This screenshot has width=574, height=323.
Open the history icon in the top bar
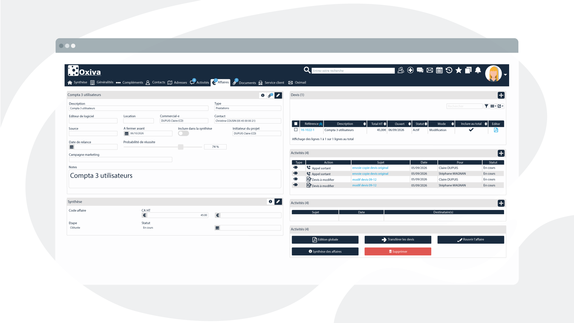449,70
